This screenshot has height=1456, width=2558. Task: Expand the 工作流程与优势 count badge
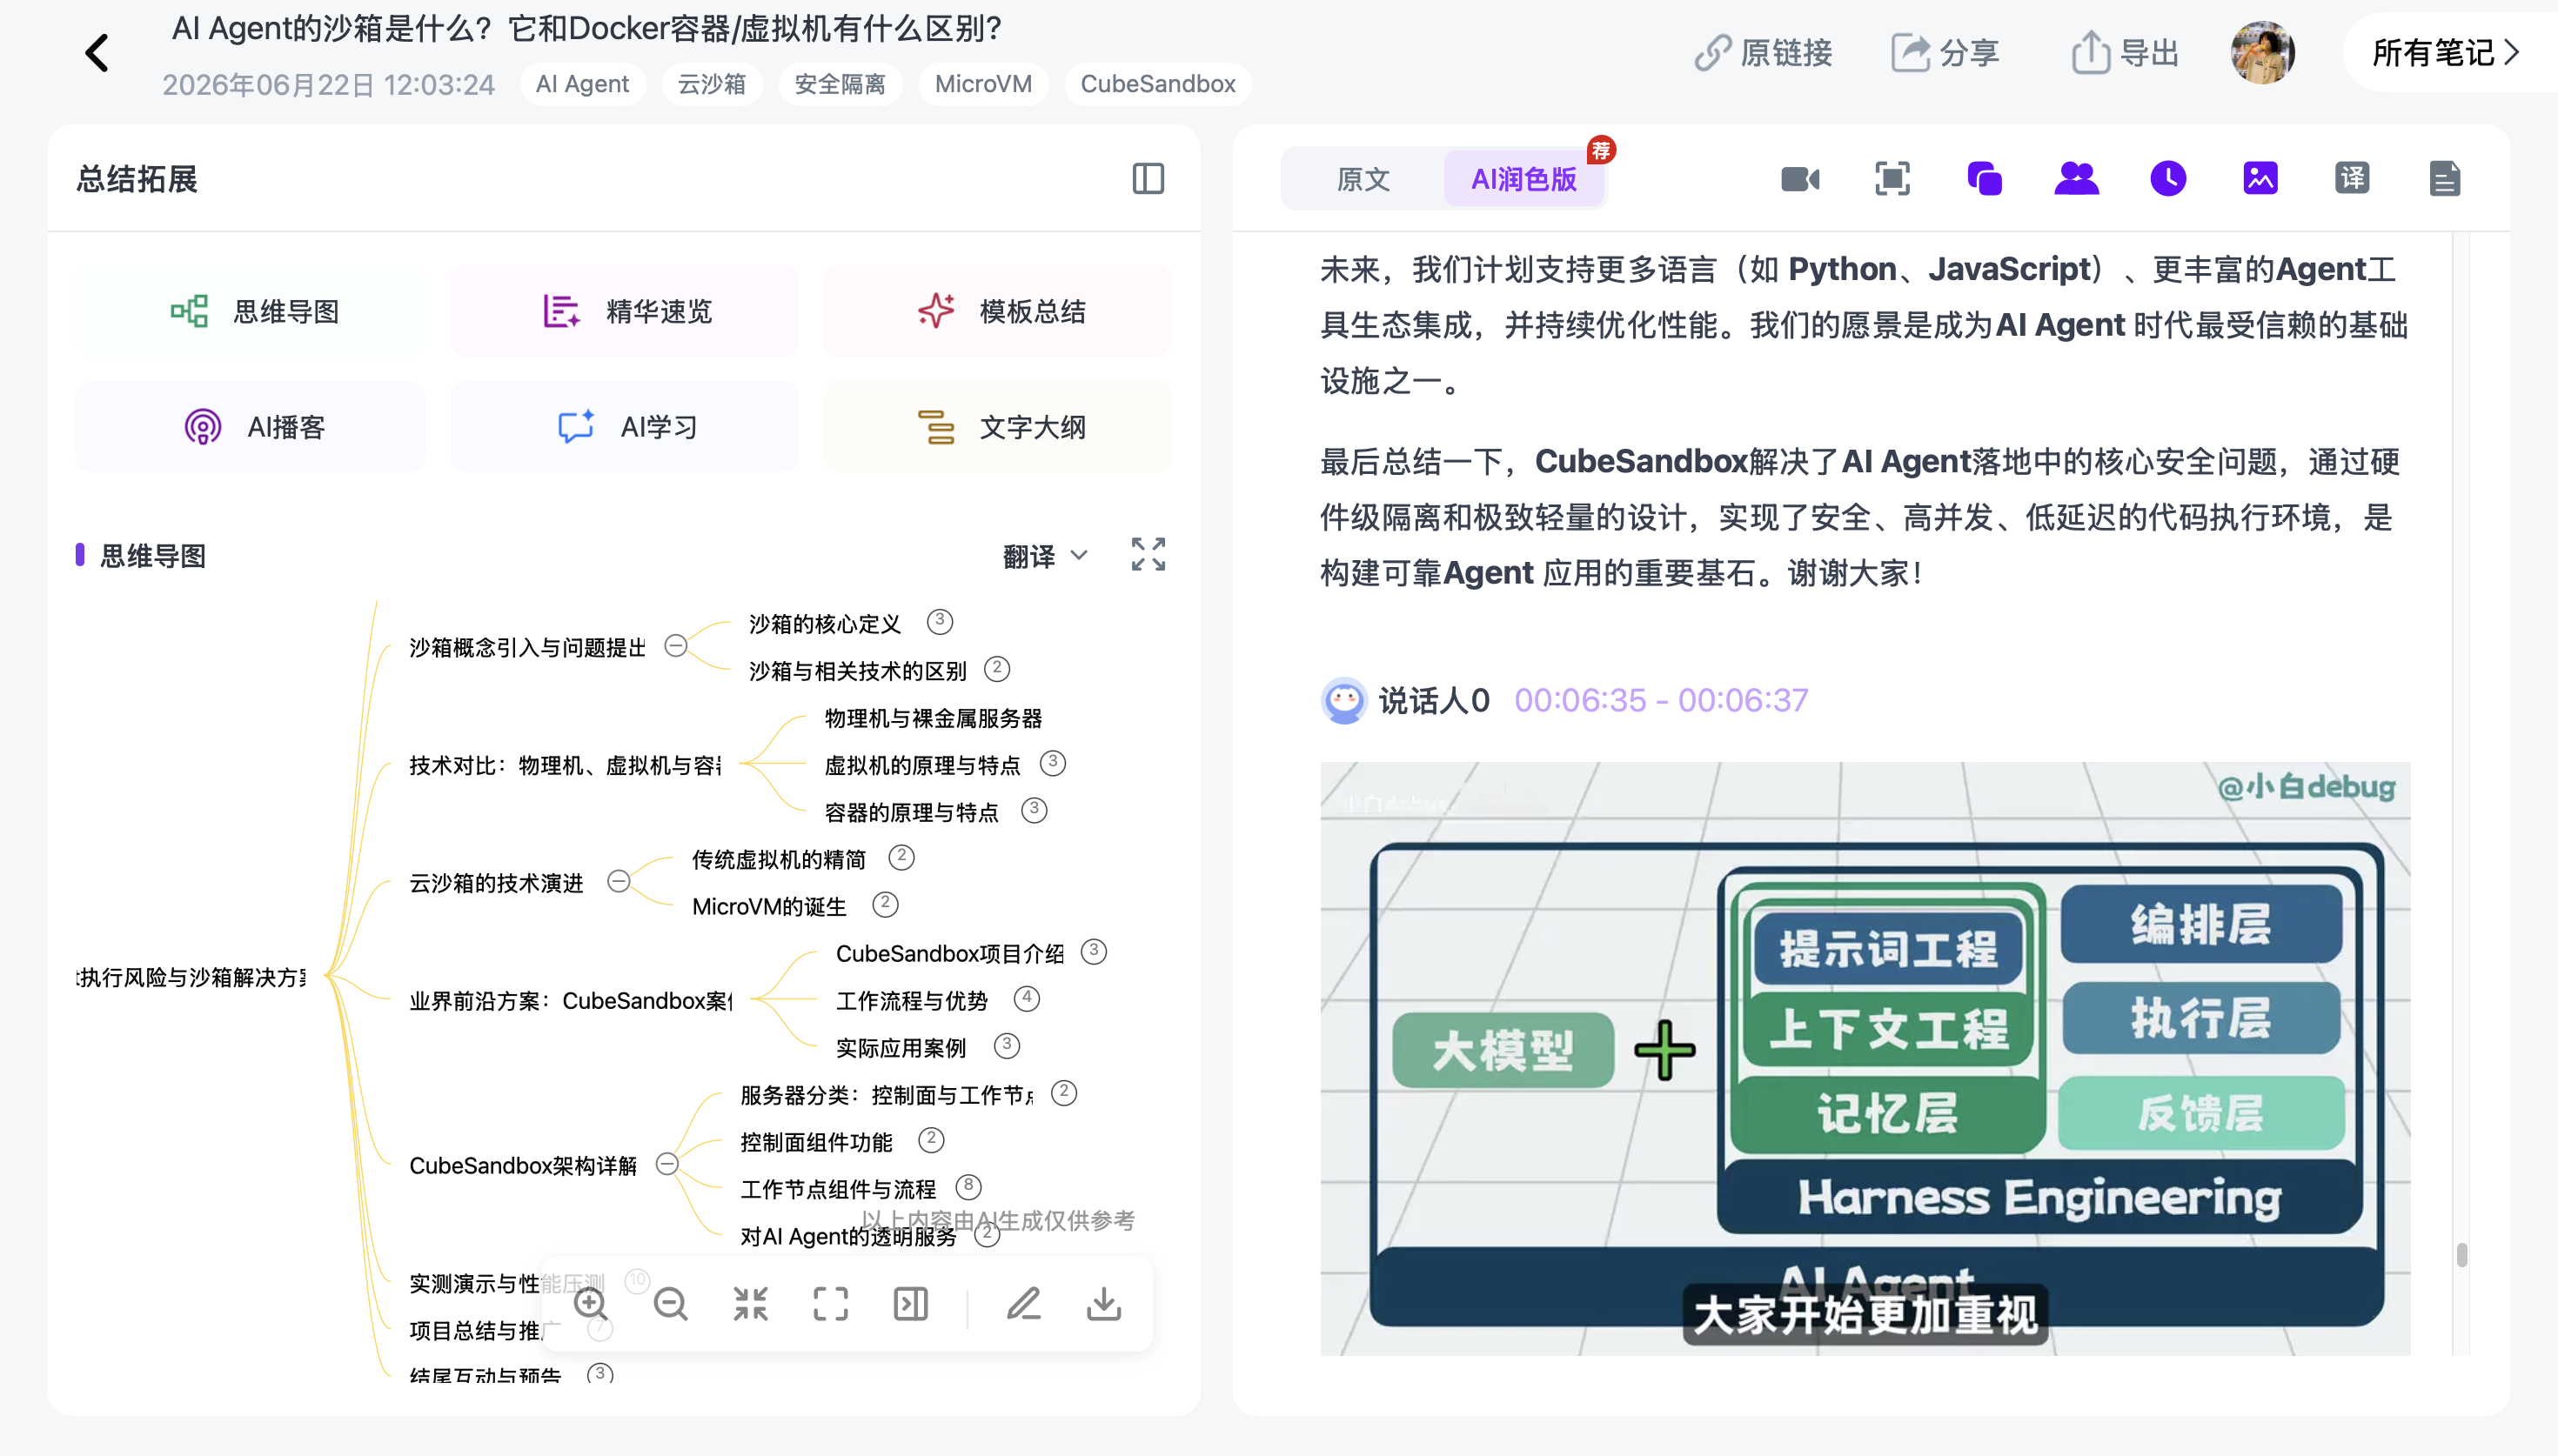tap(1027, 999)
